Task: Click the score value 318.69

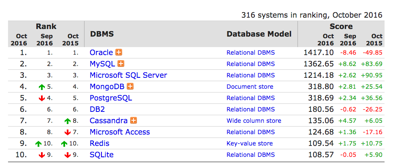Action: pos(321,98)
